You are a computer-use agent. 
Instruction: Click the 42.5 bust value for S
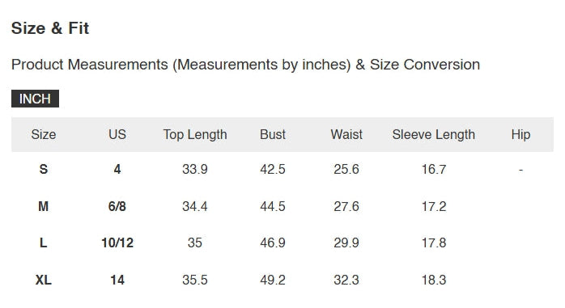(273, 169)
